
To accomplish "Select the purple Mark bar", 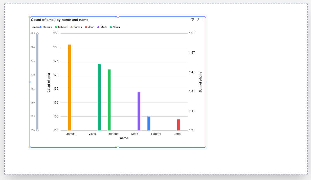I will [139, 111].
